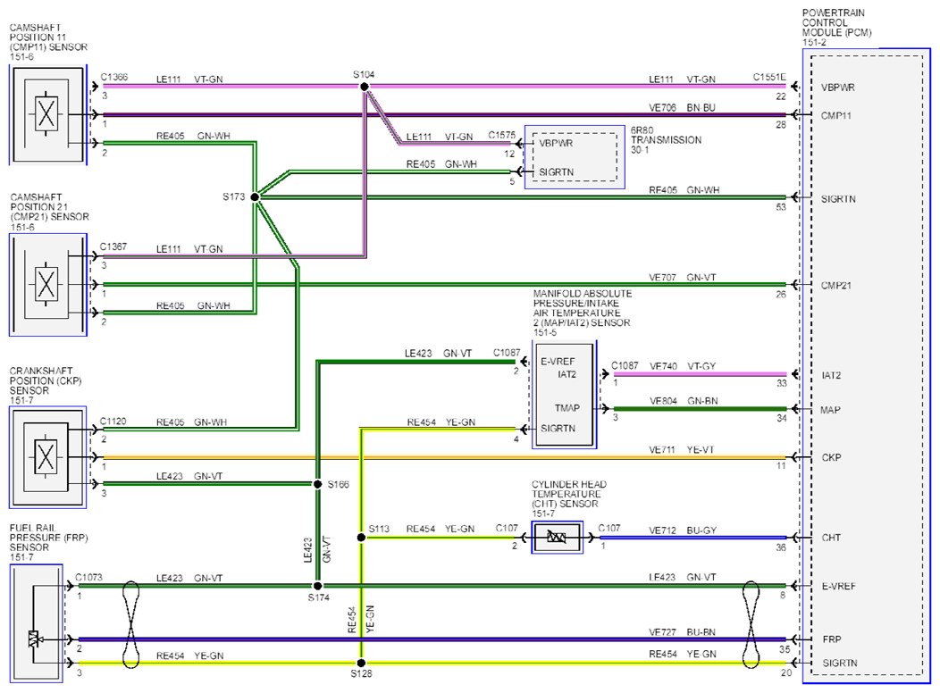This screenshot has width=940, height=693.
Task: Click splice point S104
Action: tap(364, 87)
